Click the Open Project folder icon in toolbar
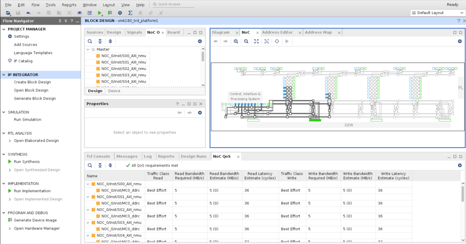The width and height of the screenshot is (466, 244). click(x=7, y=13)
